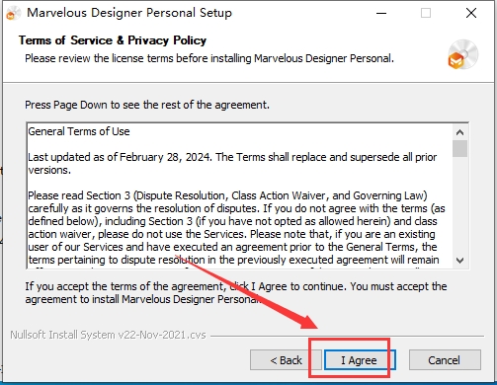
Task: Minimize the Marvelous Designer setup window
Action: [381, 14]
